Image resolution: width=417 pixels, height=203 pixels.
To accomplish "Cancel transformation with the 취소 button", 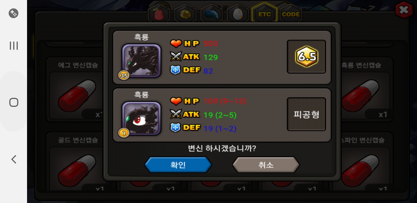I will (266, 165).
